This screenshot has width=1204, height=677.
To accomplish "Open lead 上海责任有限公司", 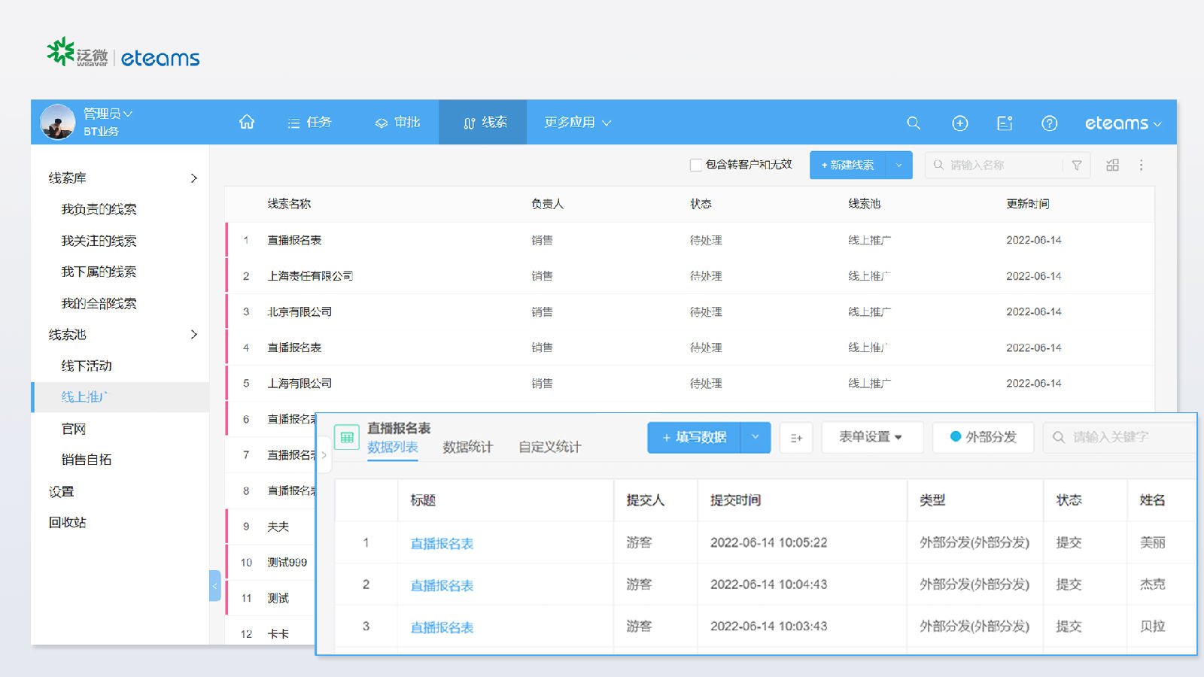I will (311, 276).
